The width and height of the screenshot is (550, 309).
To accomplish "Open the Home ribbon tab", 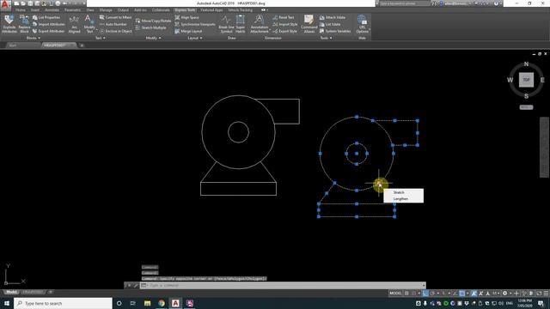I will coord(21,10).
